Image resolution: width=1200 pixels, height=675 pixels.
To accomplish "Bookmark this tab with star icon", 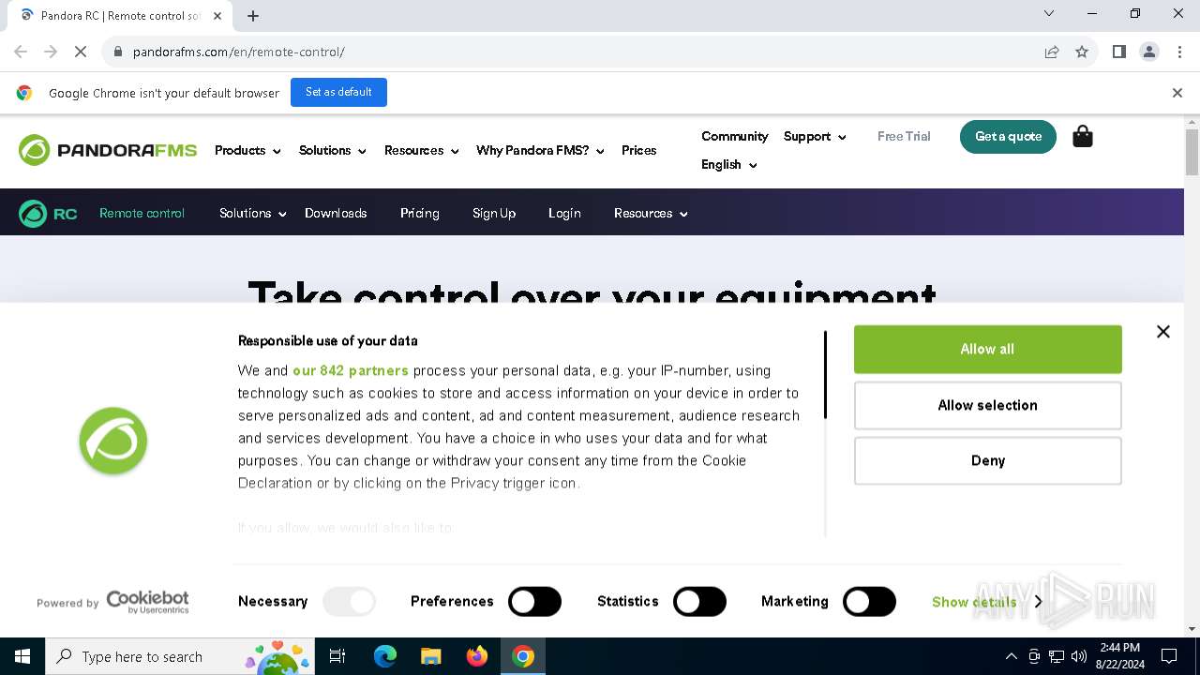I will pos(1082,52).
